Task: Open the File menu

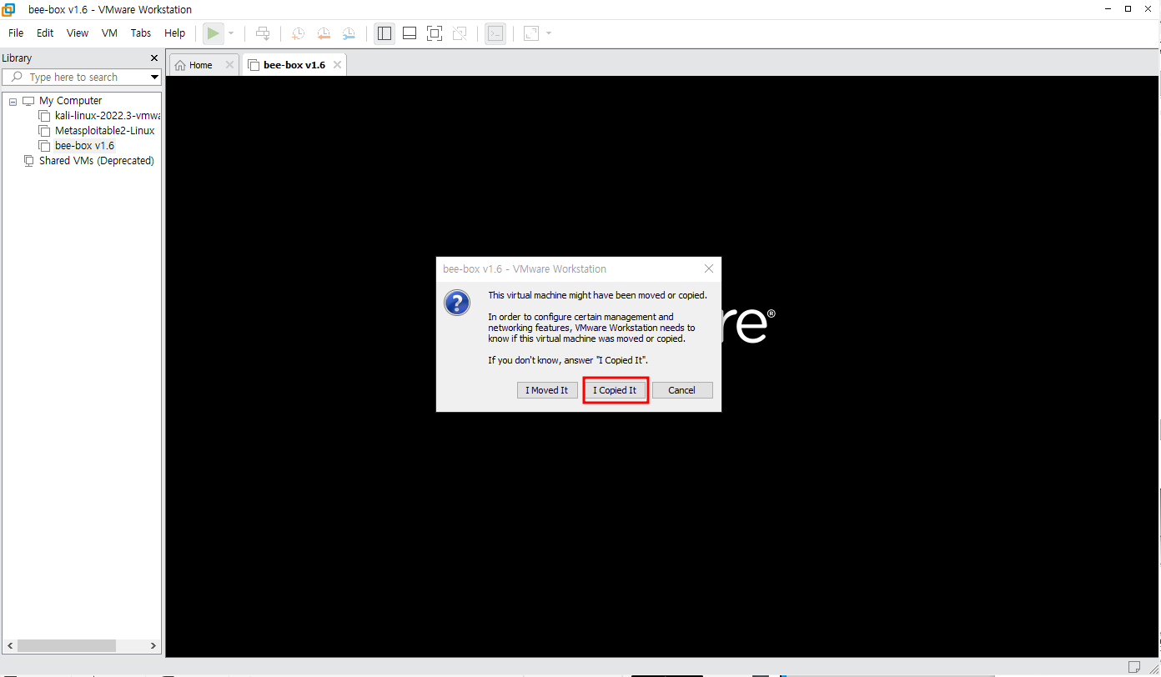Action: pyautogui.click(x=16, y=33)
